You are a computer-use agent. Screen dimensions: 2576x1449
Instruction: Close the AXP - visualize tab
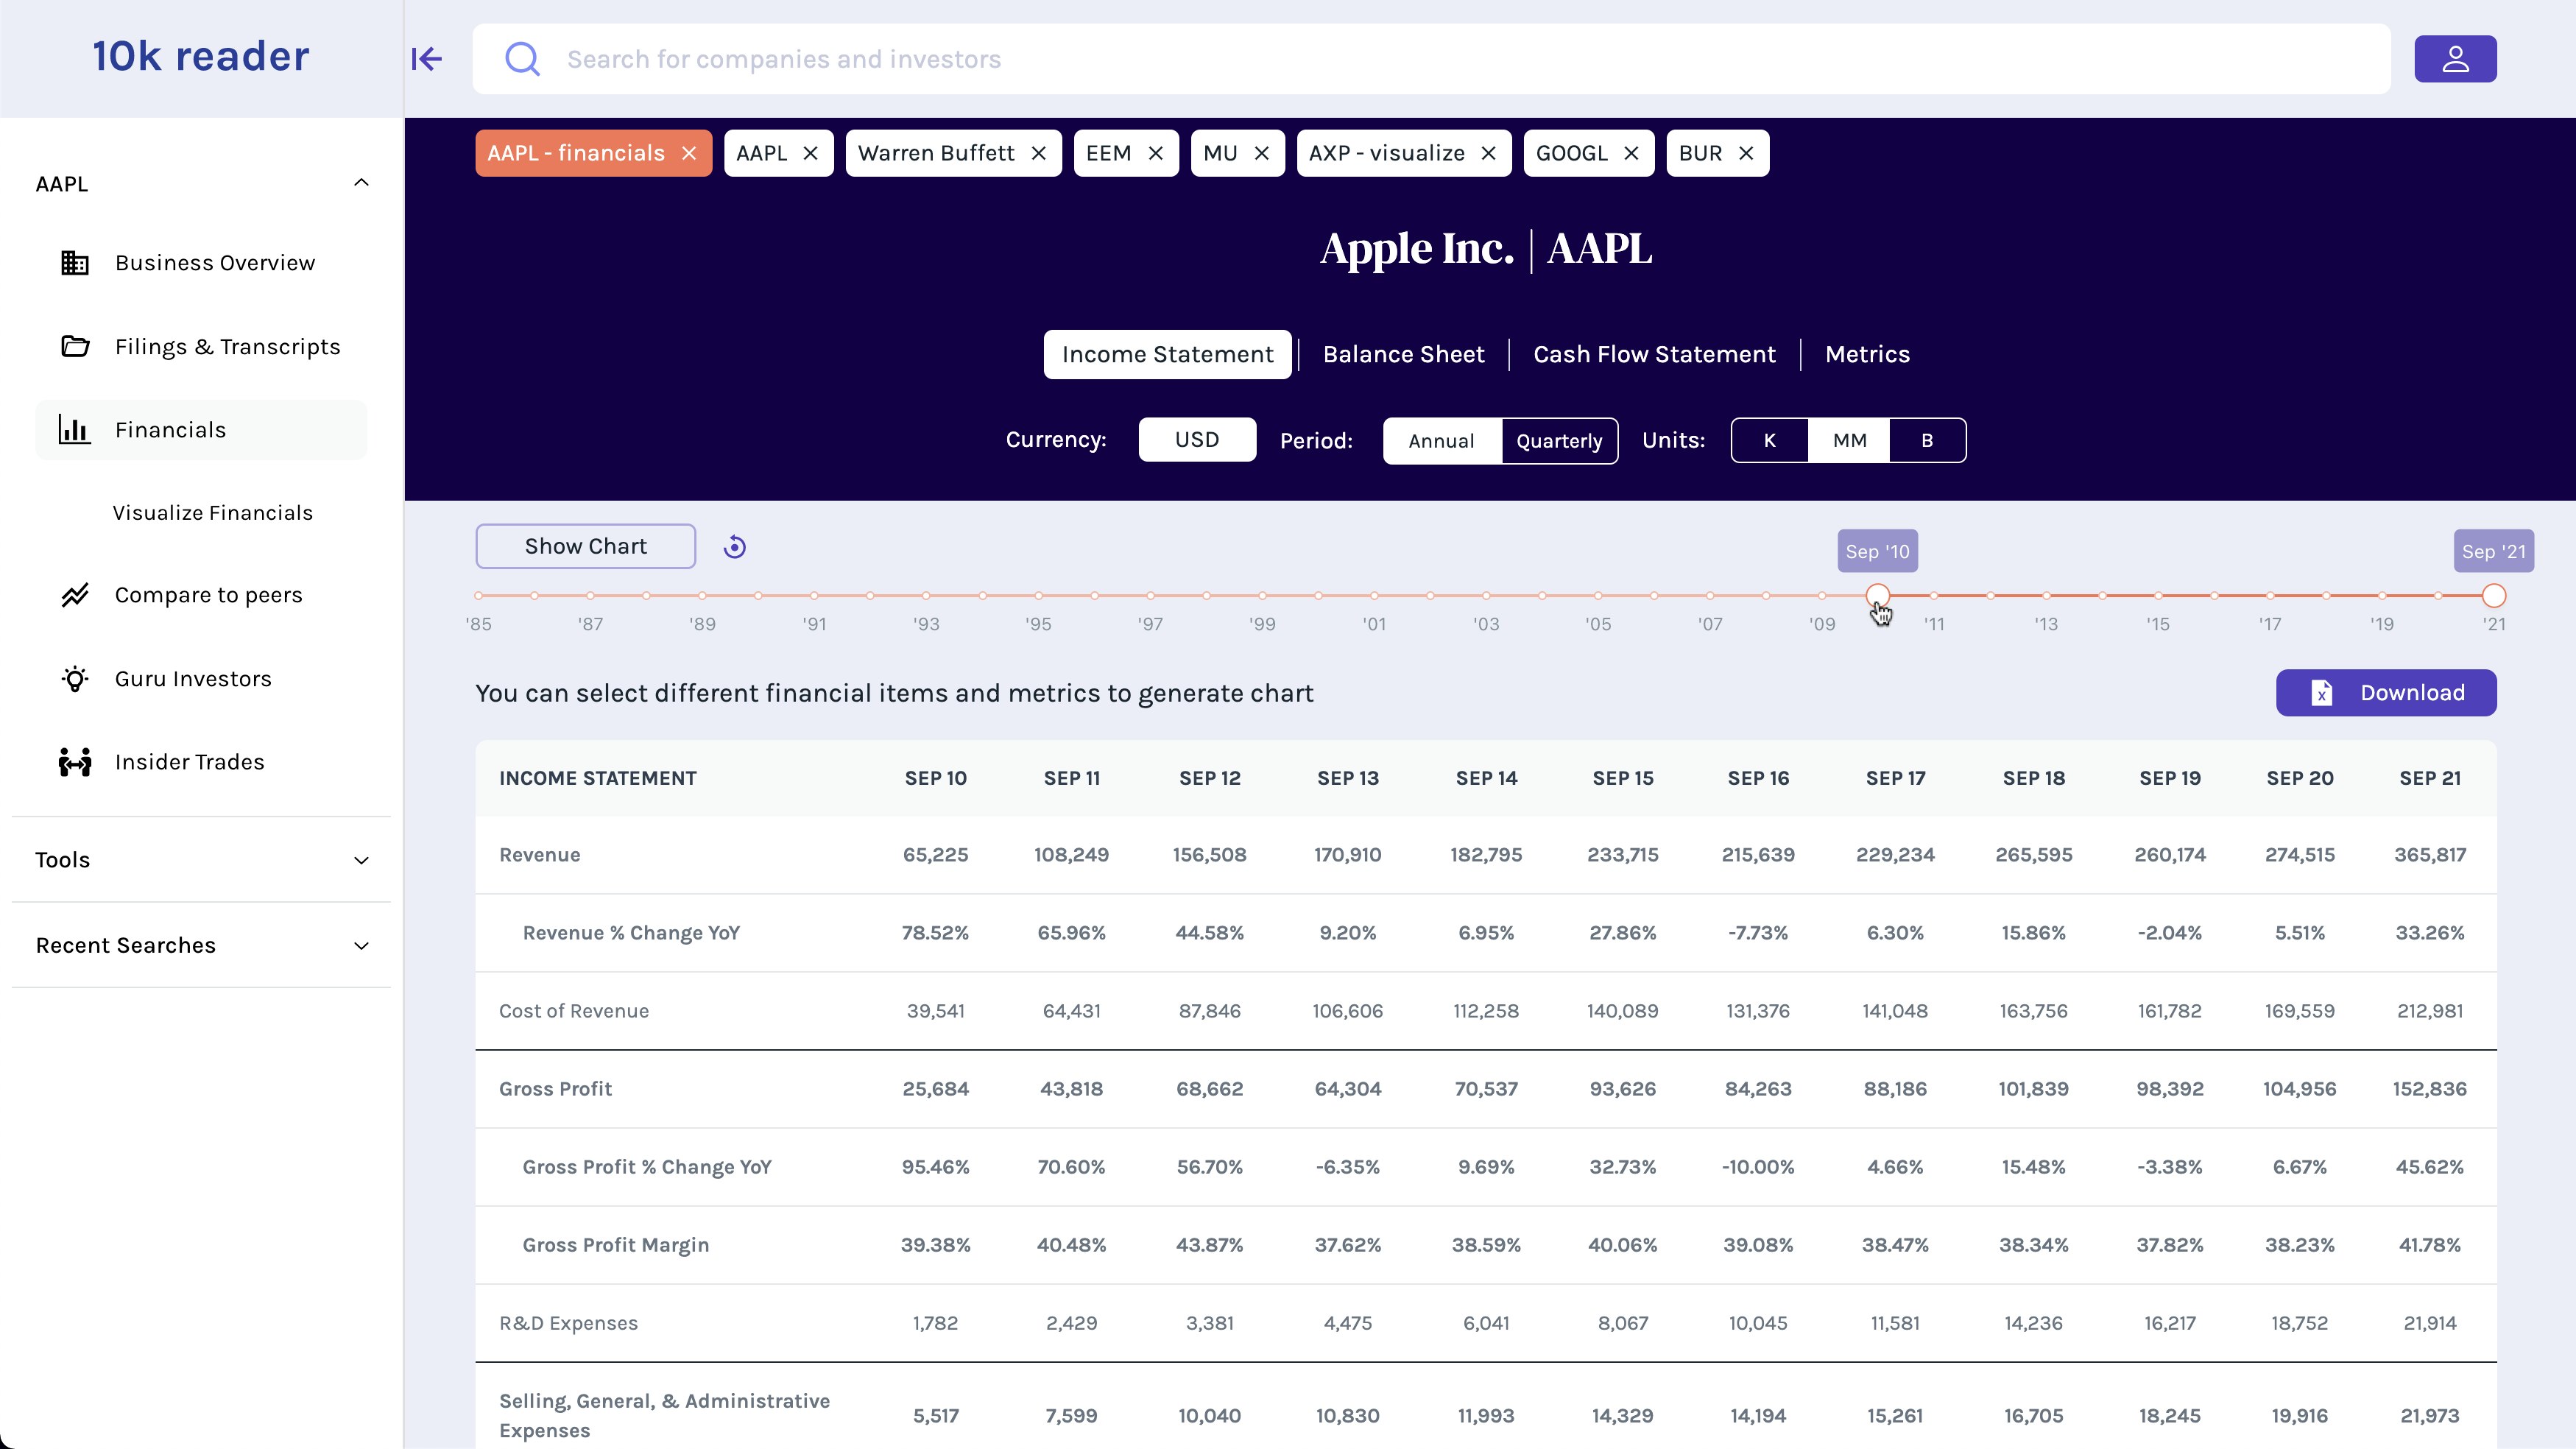pyautogui.click(x=1489, y=153)
